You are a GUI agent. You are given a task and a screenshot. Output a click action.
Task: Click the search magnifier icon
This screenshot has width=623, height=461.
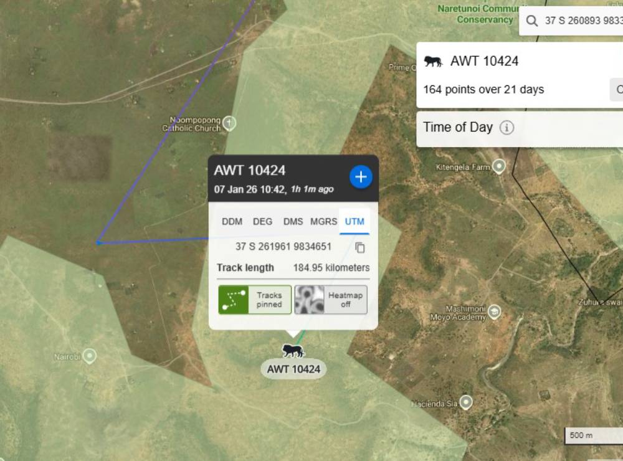pyautogui.click(x=531, y=21)
